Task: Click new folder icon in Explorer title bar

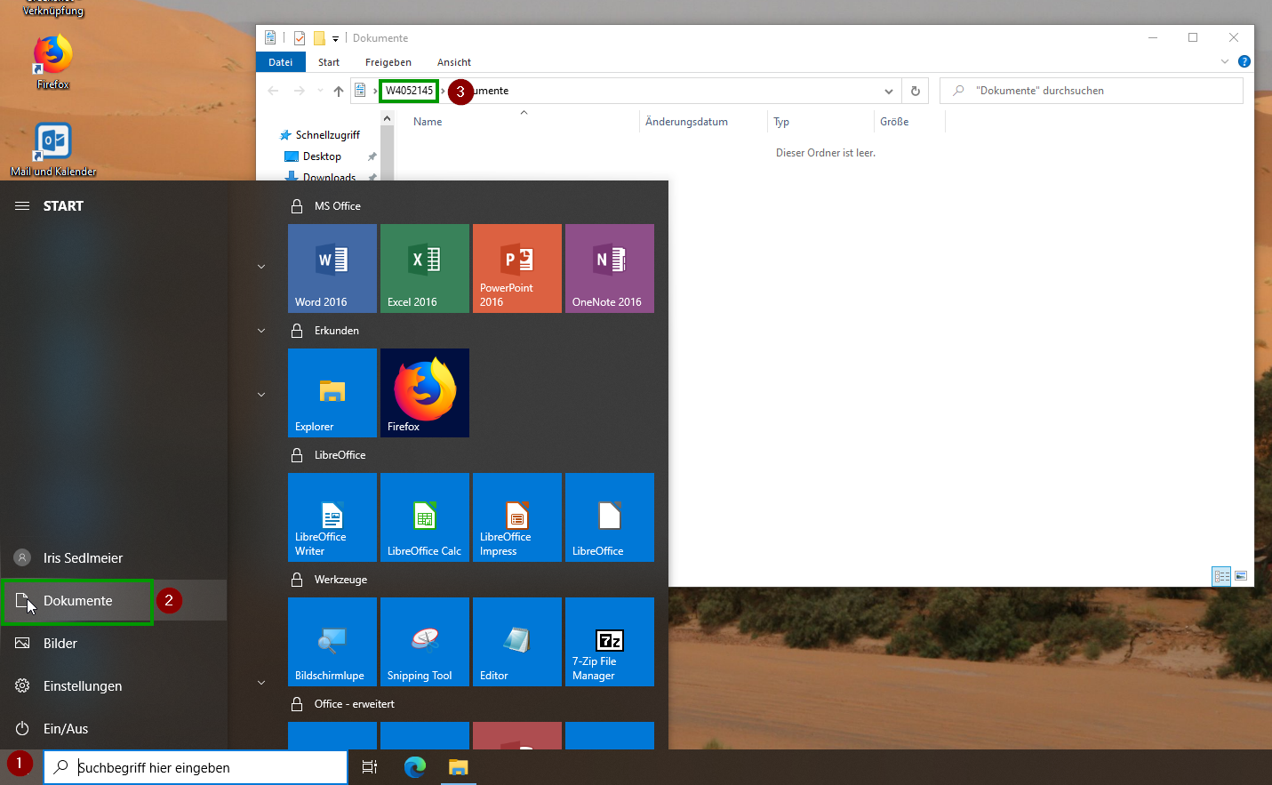Action: [319, 38]
